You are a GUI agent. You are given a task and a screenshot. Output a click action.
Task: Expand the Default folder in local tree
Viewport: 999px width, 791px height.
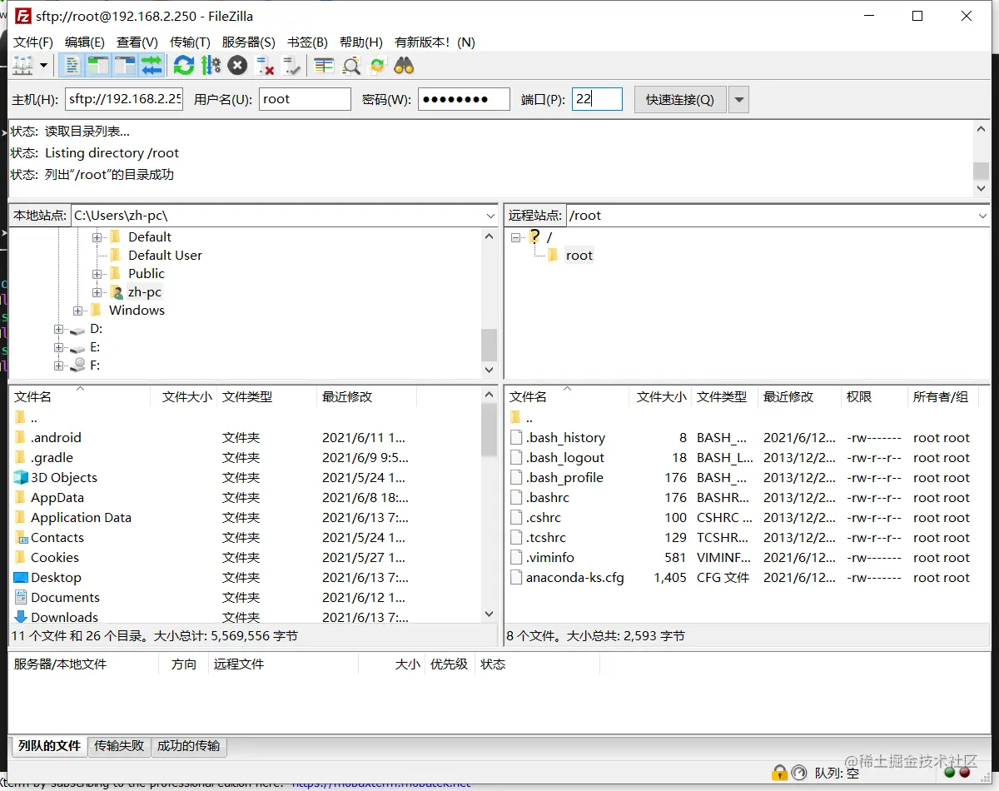click(97, 237)
